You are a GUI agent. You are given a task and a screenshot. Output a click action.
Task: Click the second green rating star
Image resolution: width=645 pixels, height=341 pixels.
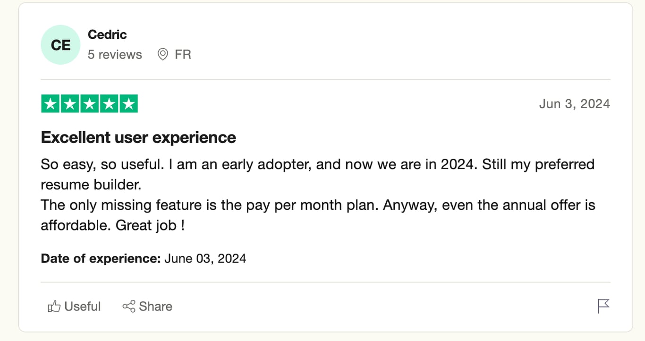point(70,104)
